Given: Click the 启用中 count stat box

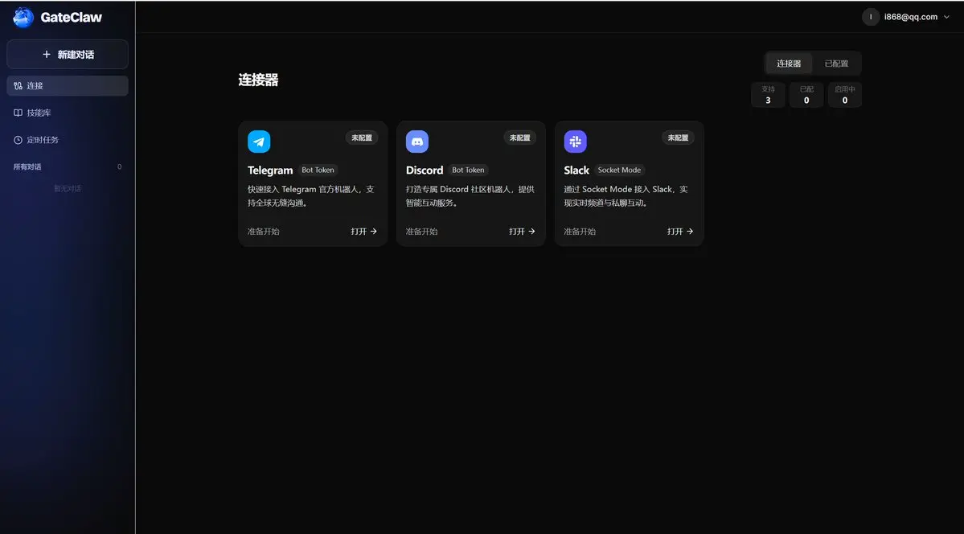Looking at the screenshot, I should pos(845,95).
